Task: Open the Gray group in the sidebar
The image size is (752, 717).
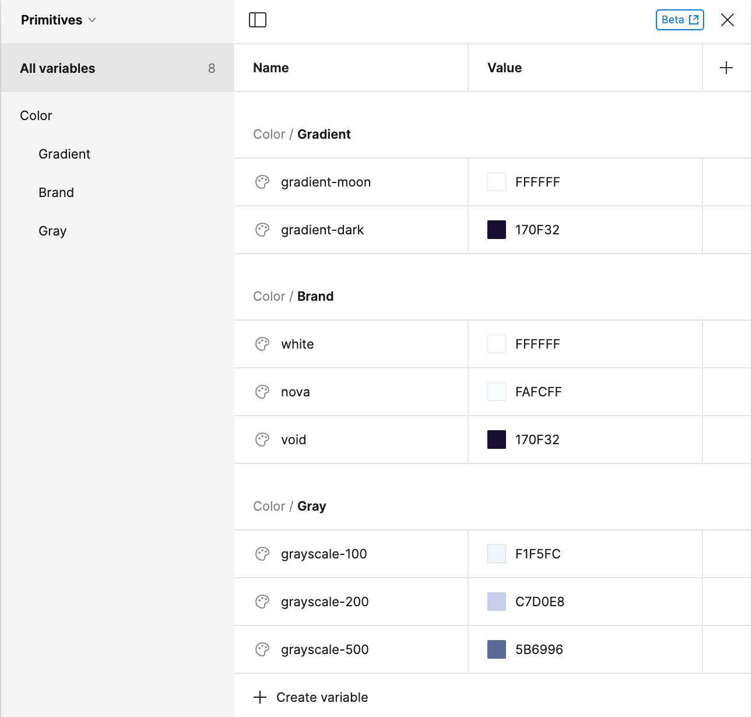Action: pyautogui.click(x=52, y=231)
